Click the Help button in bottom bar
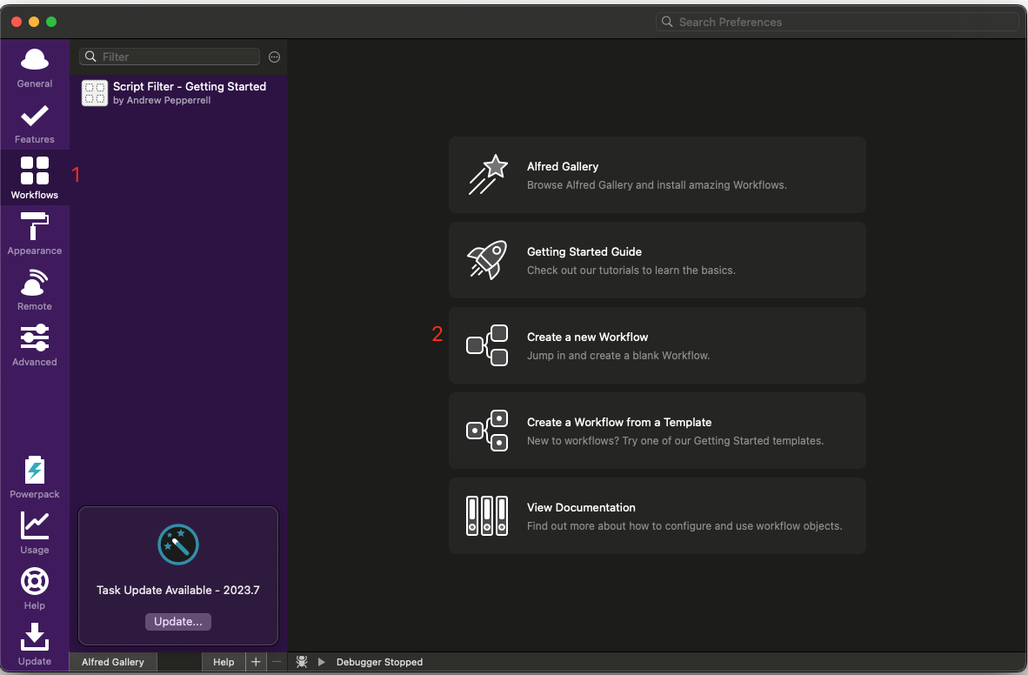Viewport: 1028px width, 675px height. coord(224,662)
